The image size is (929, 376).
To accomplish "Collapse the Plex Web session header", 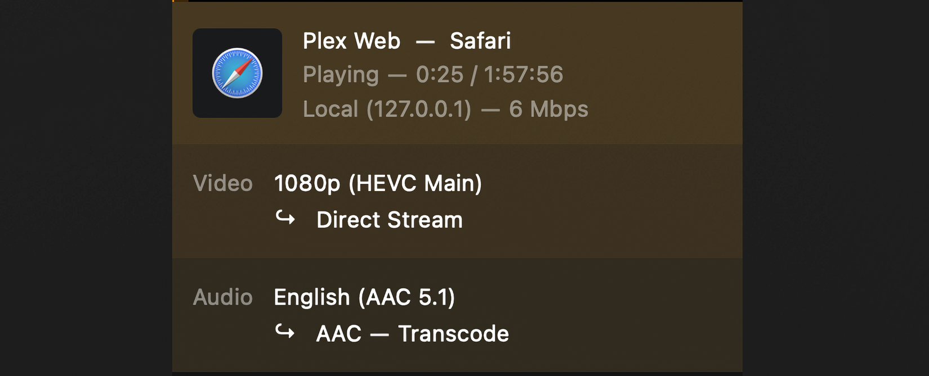I will point(457,73).
